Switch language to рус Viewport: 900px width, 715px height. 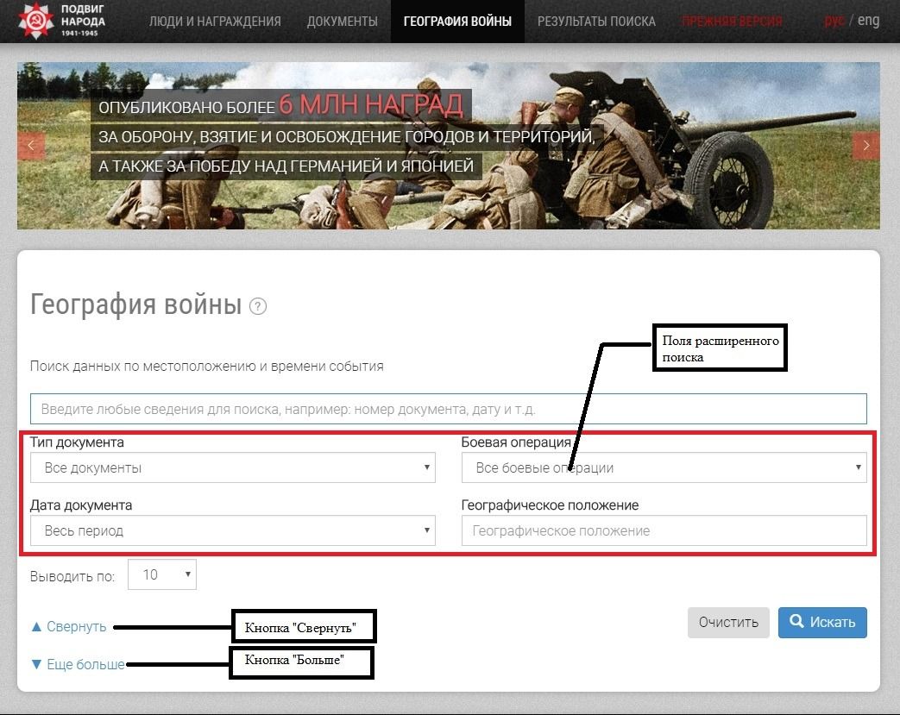coord(834,21)
